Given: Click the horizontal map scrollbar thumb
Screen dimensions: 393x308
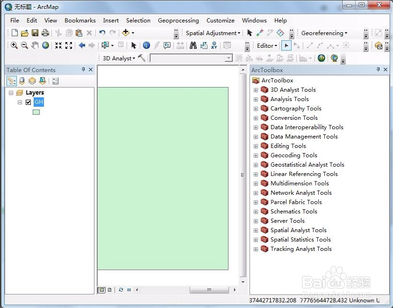Looking at the screenshot, I should (x=209, y=290).
